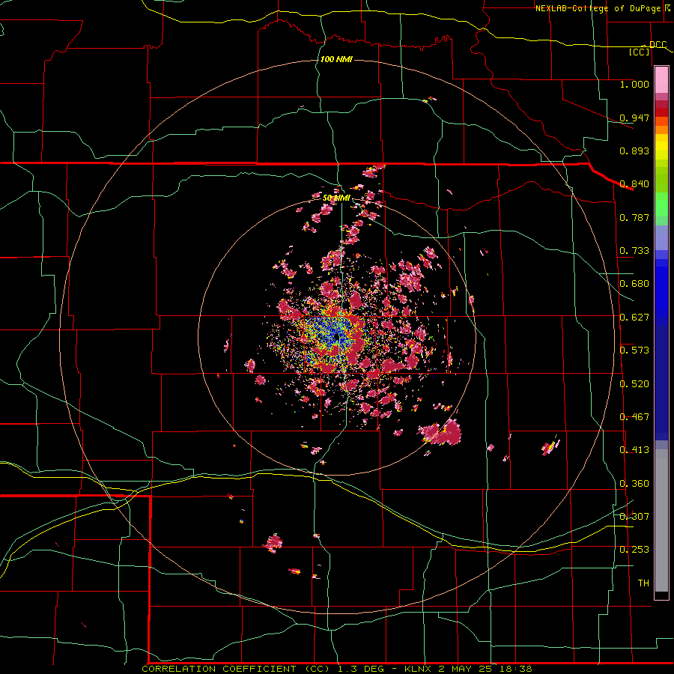Click the KLNX 2 MAY 25 18:38 timestamp
This screenshot has height=674, width=674.
469,669
